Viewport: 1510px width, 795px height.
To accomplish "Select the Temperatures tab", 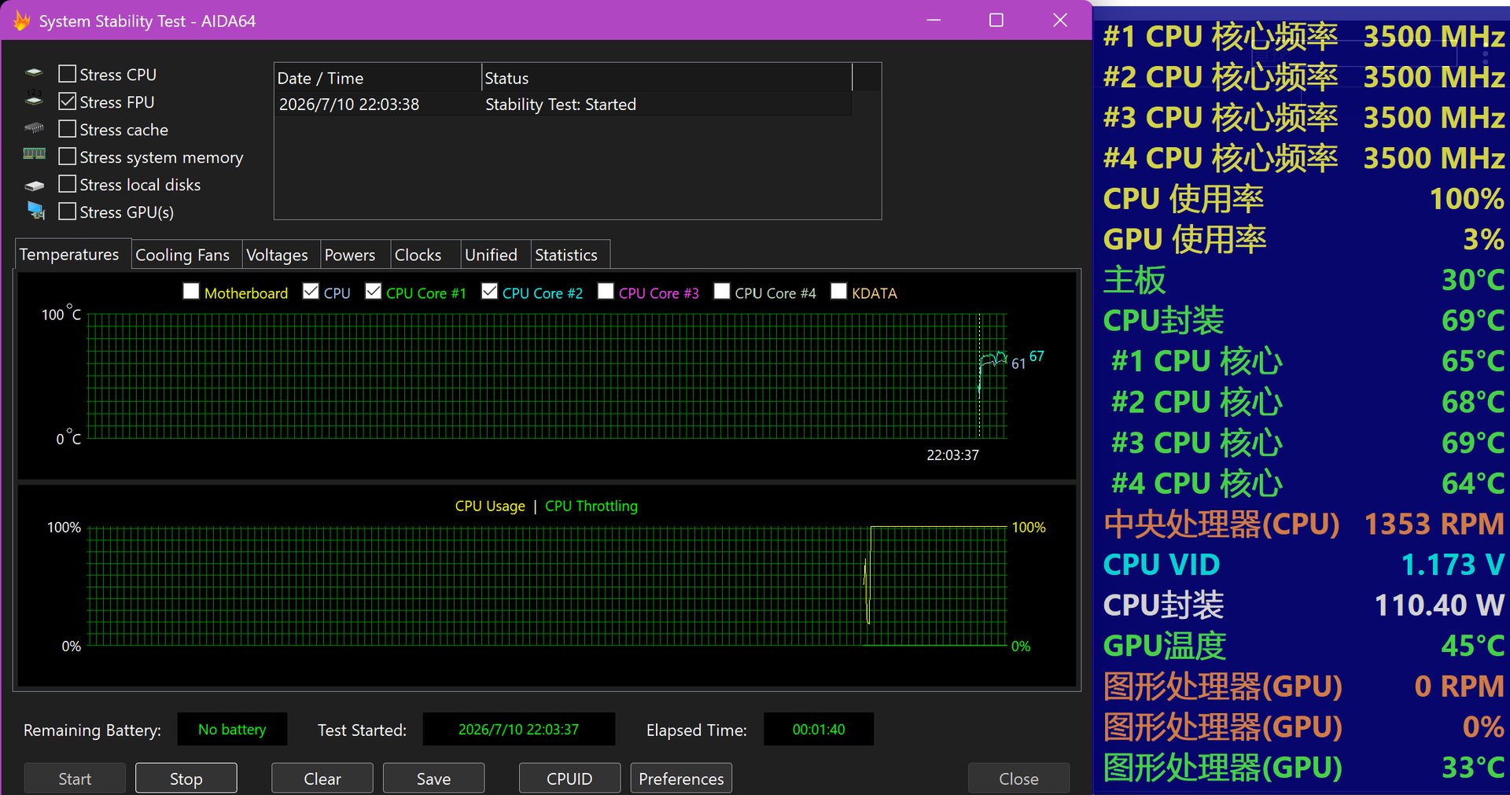I will [x=72, y=254].
